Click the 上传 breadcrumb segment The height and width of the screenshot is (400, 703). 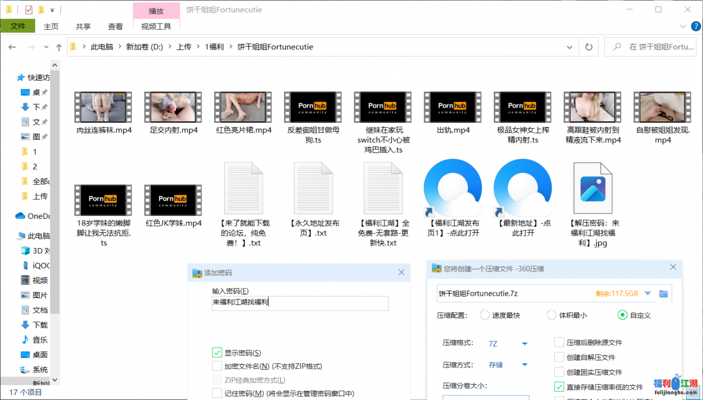tap(184, 47)
